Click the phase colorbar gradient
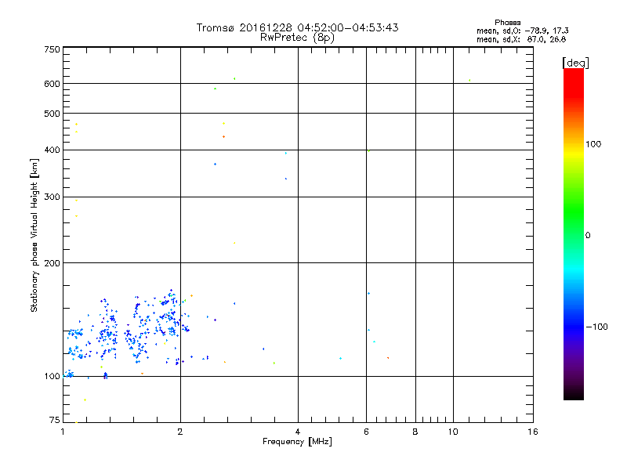The width and height of the screenshot is (627, 470). (574, 234)
